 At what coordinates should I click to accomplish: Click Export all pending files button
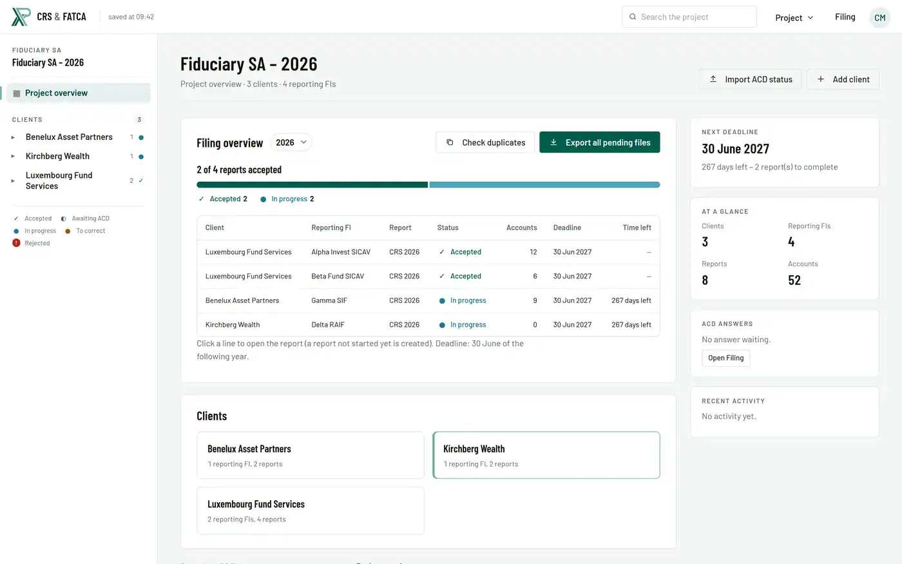coord(600,142)
